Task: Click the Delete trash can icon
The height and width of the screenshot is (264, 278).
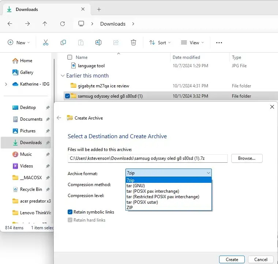Action: point(133,42)
